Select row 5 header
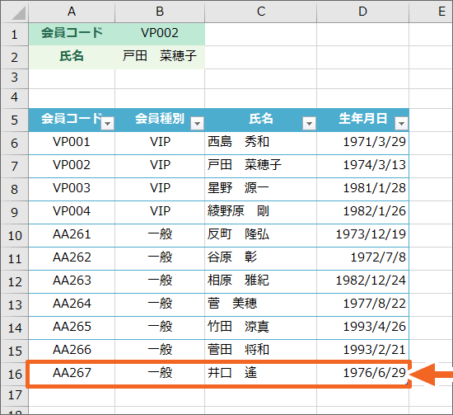Screen dimensions: 453x415 click(x=15, y=120)
